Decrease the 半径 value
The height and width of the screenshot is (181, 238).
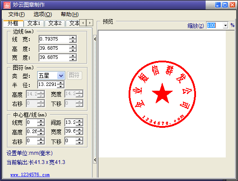(x=60, y=86)
